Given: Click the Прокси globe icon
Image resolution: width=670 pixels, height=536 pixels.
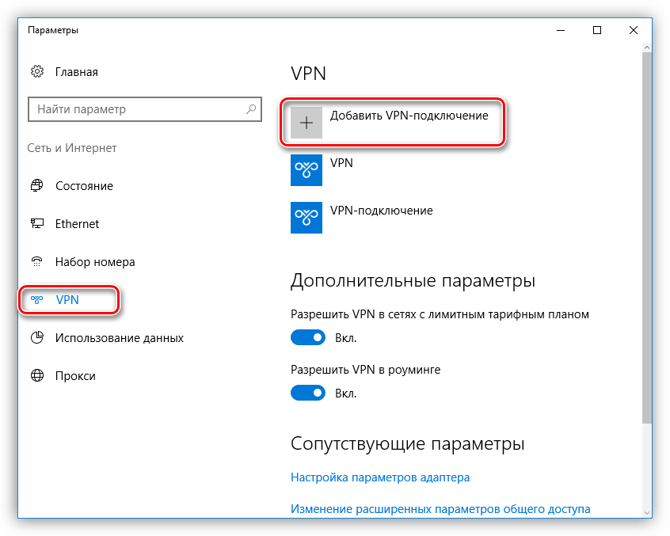Looking at the screenshot, I should (x=37, y=375).
